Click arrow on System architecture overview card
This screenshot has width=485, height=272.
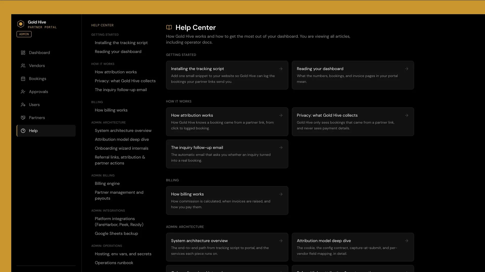(281, 241)
